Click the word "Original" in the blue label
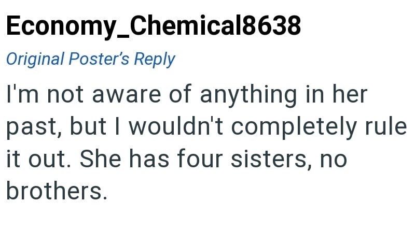 pyautogui.click(x=35, y=59)
